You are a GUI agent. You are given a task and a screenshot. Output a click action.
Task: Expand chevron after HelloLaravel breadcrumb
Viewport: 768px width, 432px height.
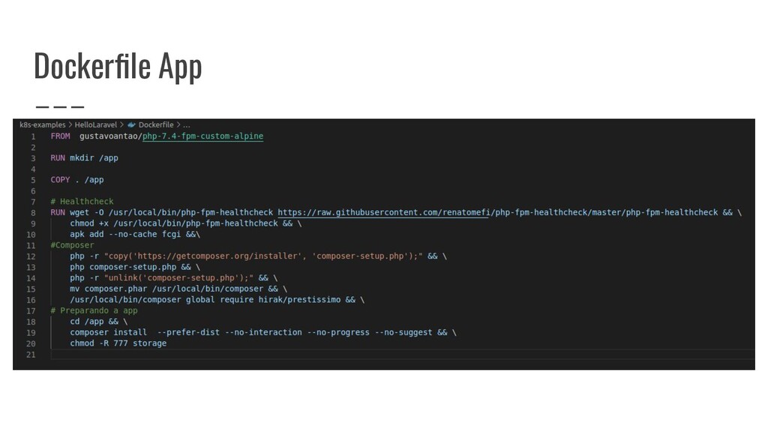click(x=122, y=125)
